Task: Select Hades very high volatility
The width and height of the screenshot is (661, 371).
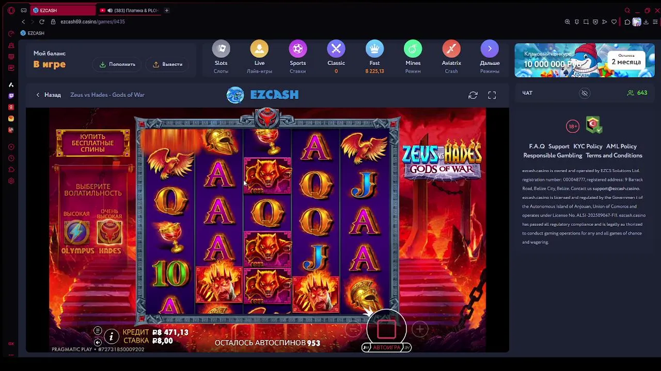Action: click(109, 233)
